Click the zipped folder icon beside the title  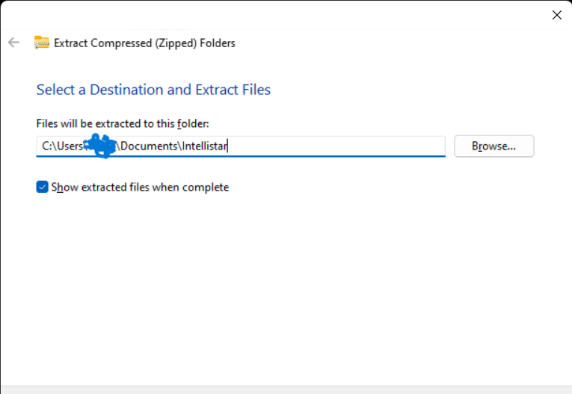click(x=42, y=43)
